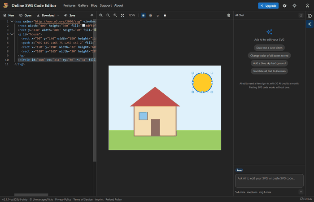
Task: Fit the preview to screen
Action: 122,15
